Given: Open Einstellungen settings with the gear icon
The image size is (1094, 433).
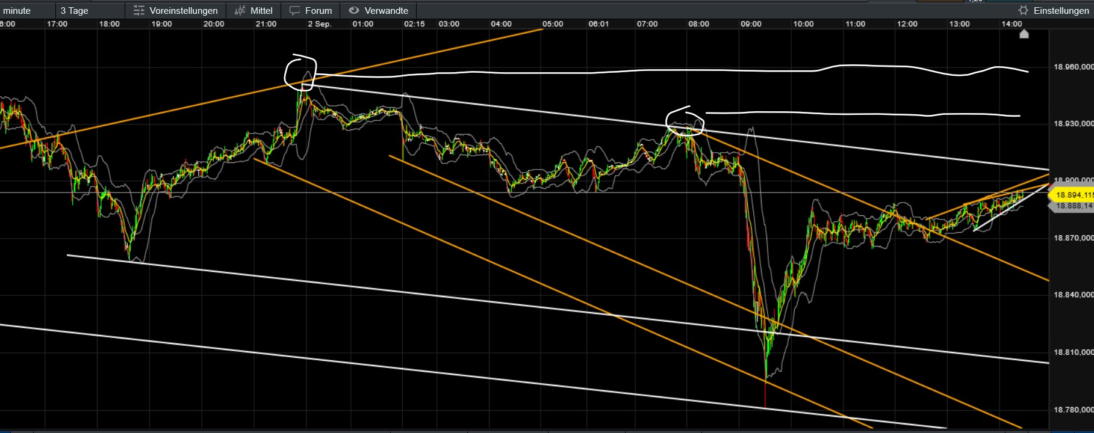Looking at the screenshot, I should pyautogui.click(x=1054, y=10).
